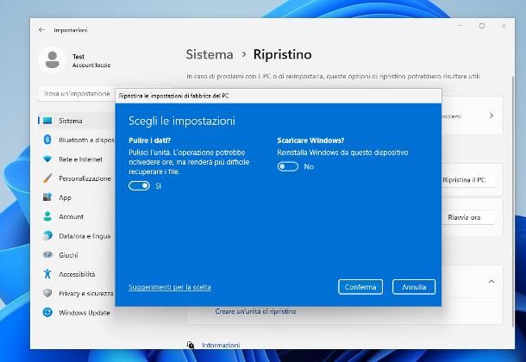Open the Informazioni link text
This screenshot has width=526, height=362.
tap(221, 345)
